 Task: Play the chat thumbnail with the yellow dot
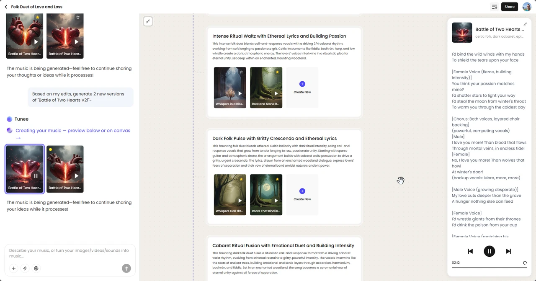coord(76,176)
